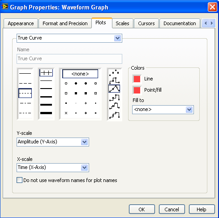
Task: Pick the filled square point style
Action: click(76, 93)
